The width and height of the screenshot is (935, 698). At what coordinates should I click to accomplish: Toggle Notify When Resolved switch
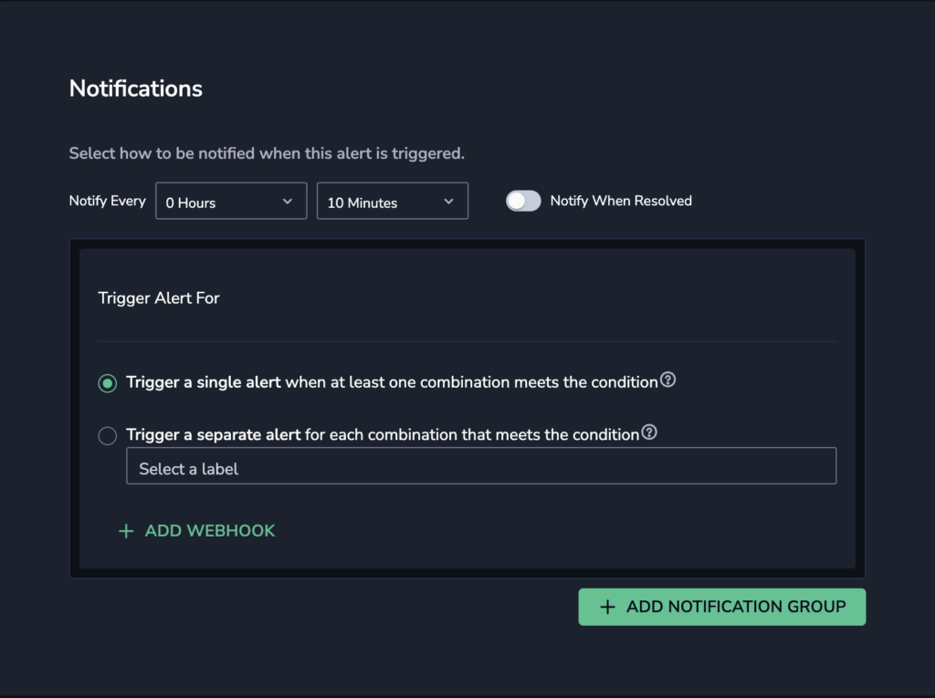pos(523,201)
